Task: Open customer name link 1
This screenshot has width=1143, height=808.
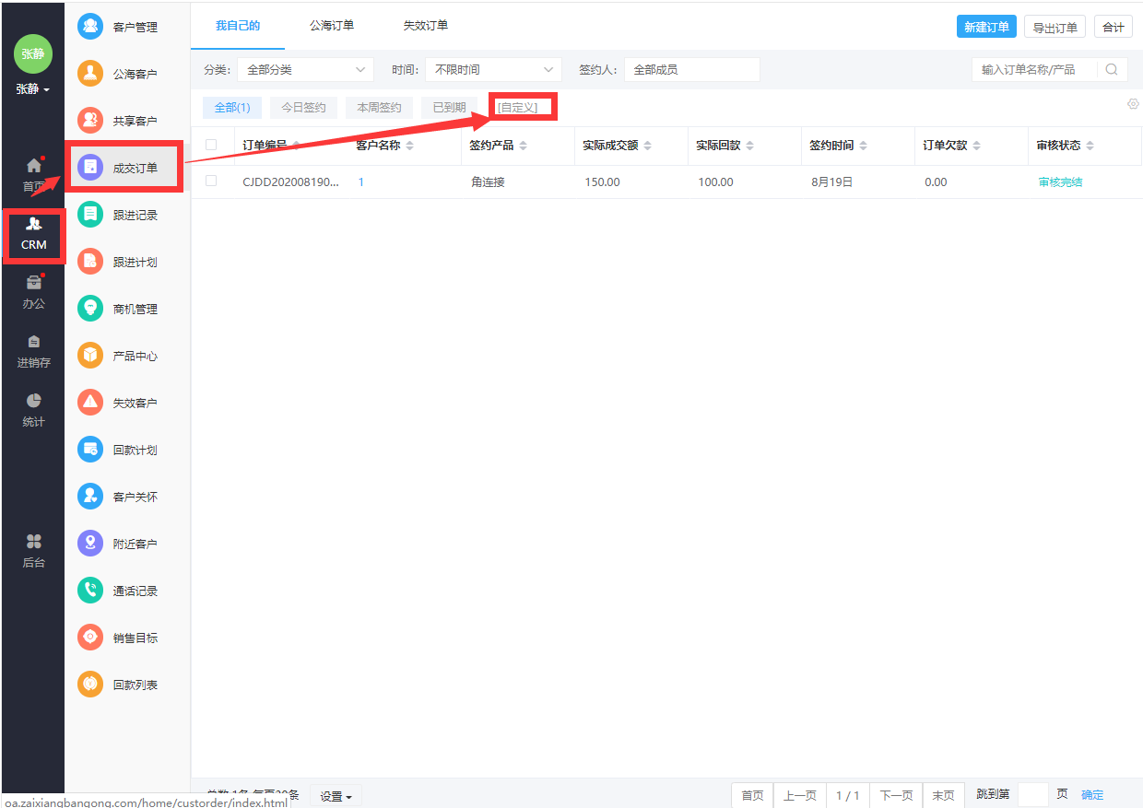Action: tap(361, 182)
